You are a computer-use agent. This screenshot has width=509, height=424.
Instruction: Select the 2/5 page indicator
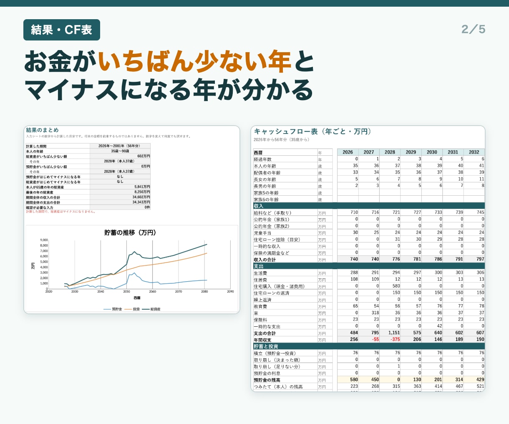(x=474, y=29)
